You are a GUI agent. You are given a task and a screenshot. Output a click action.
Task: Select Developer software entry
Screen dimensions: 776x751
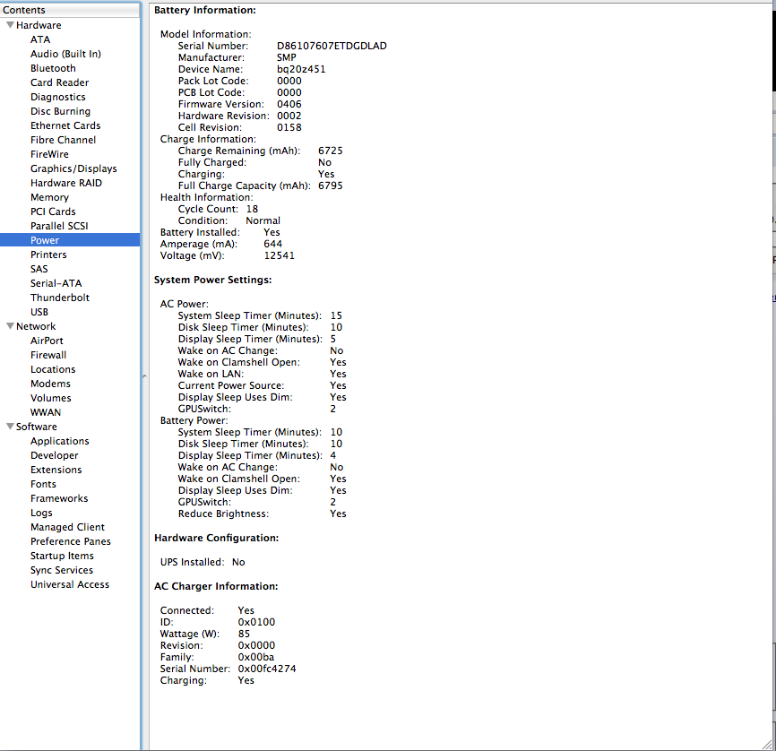[x=55, y=456]
